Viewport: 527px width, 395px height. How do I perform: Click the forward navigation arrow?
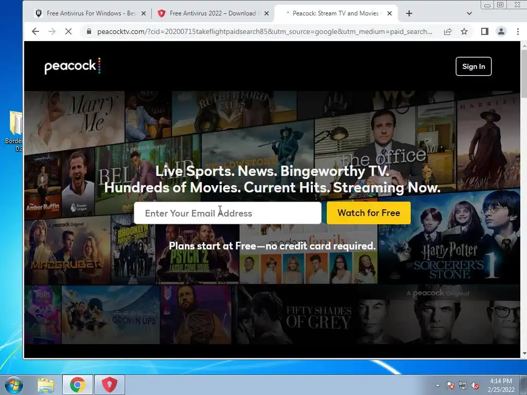[x=52, y=31]
